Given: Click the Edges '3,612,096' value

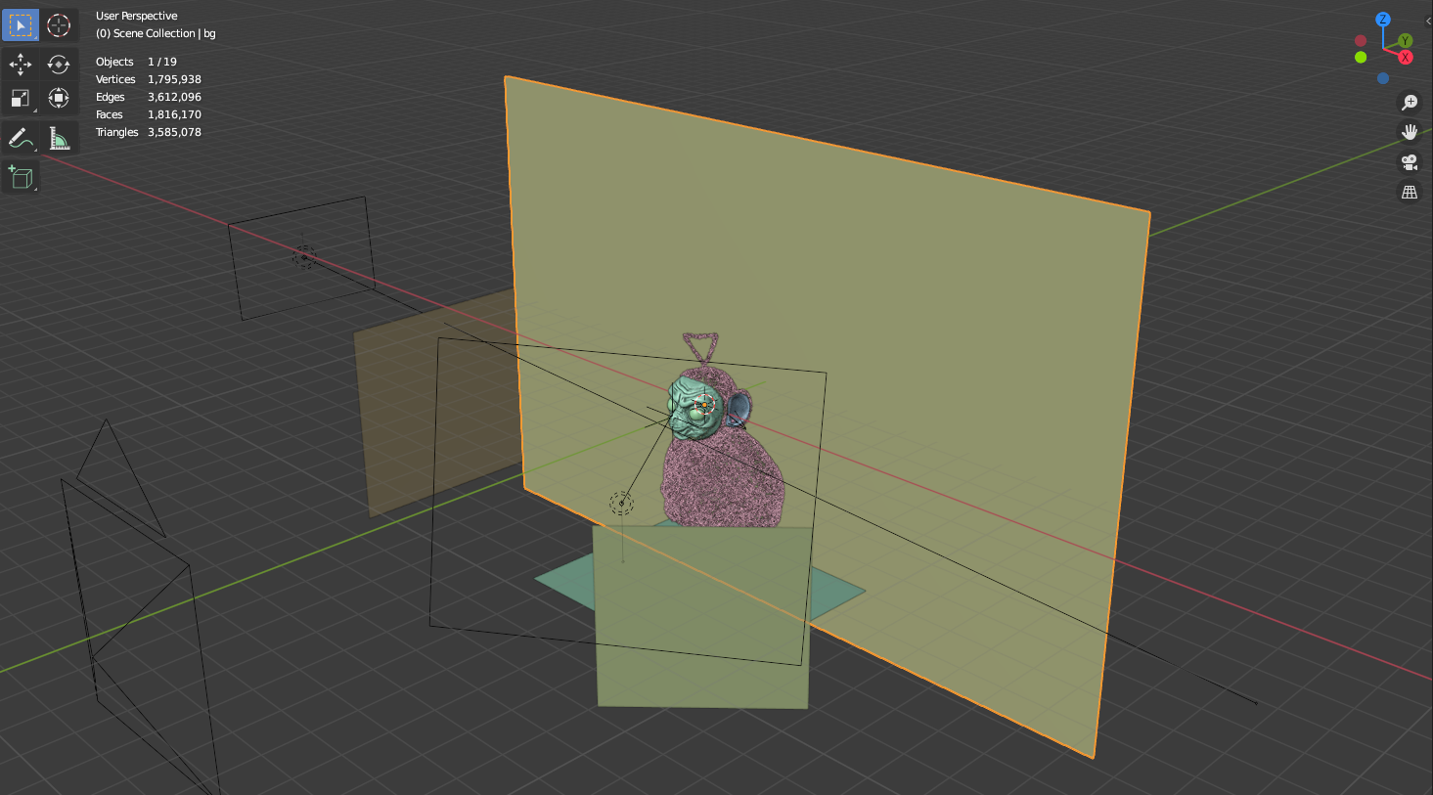Looking at the screenshot, I should [x=174, y=97].
